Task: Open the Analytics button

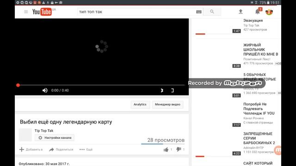Action: tap(140, 105)
